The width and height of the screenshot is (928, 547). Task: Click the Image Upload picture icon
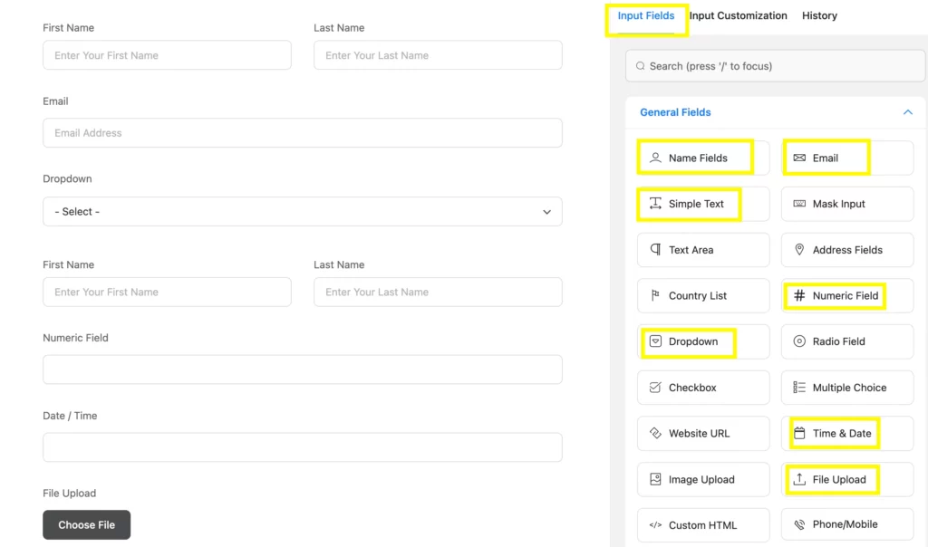click(655, 479)
